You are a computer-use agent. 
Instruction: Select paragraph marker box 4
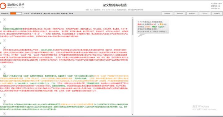click(5, 47)
